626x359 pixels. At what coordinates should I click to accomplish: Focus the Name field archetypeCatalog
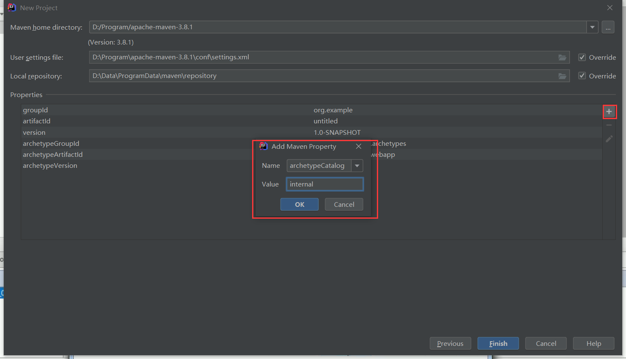(319, 166)
